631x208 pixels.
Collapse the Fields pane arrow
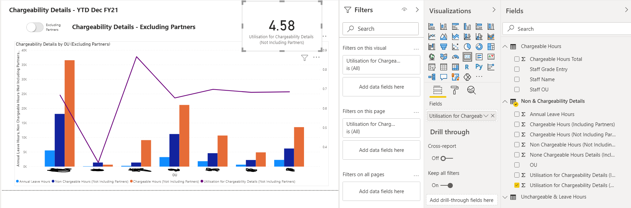click(627, 10)
